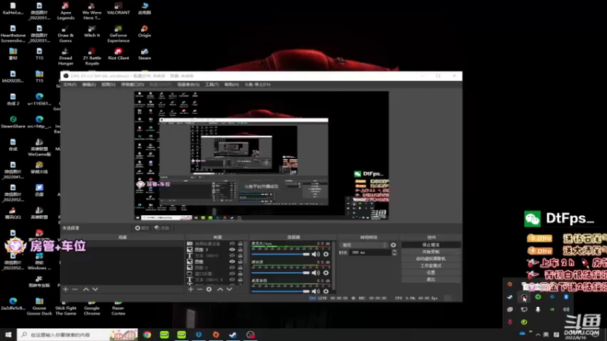Open 媒体源 mixer gear settings
The image size is (607, 341).
tap(326, 273)
